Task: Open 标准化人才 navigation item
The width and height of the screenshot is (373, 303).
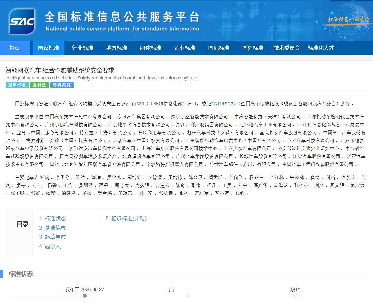Action: pos(321,48)
